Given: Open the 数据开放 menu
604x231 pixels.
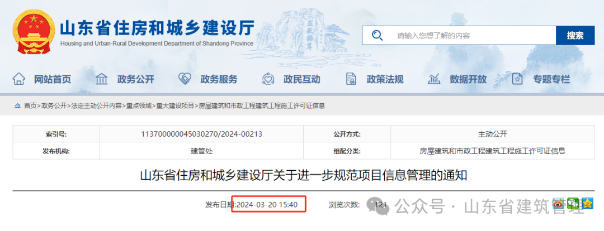Looking at the screenshot, I should pos(468,80).
